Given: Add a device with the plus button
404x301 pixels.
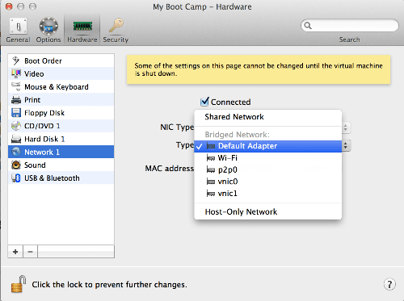Looking at the screenshot, I should [15, 252].
